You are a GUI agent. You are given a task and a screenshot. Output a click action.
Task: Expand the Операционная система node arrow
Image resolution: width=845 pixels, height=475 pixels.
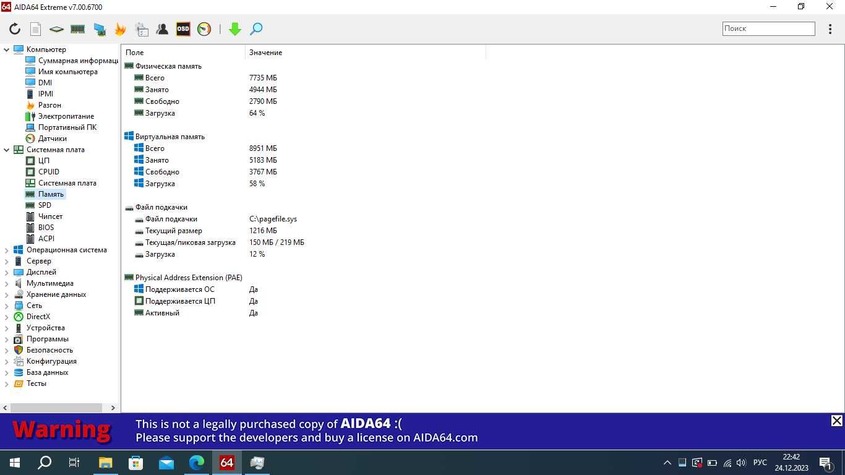(7, 250)
